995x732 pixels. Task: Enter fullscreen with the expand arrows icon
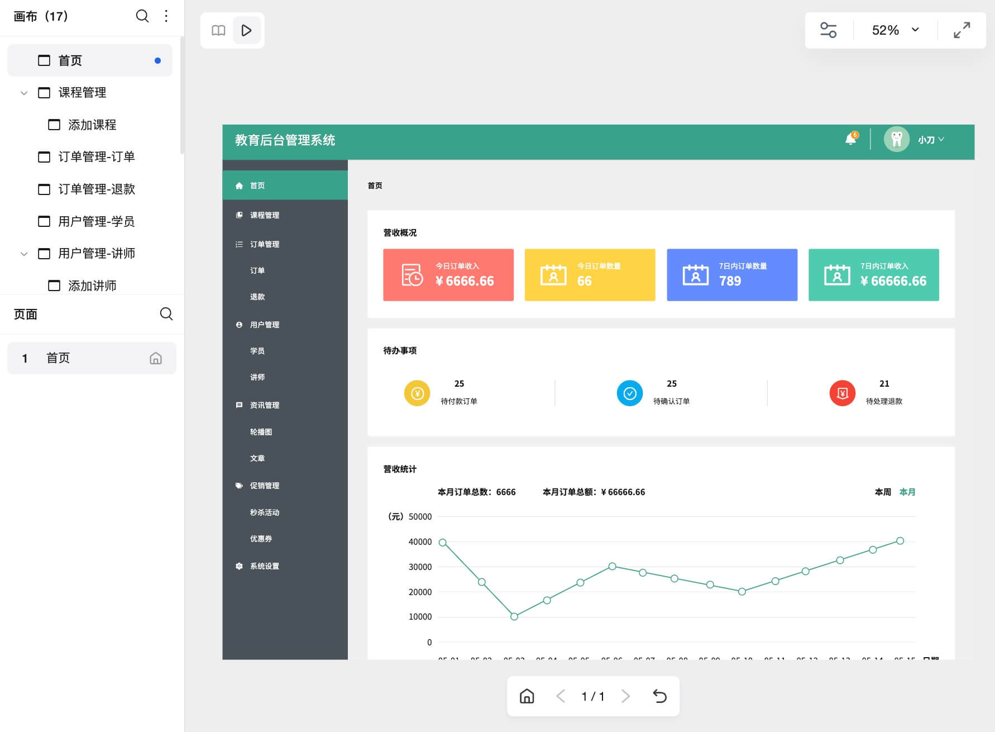961,30
